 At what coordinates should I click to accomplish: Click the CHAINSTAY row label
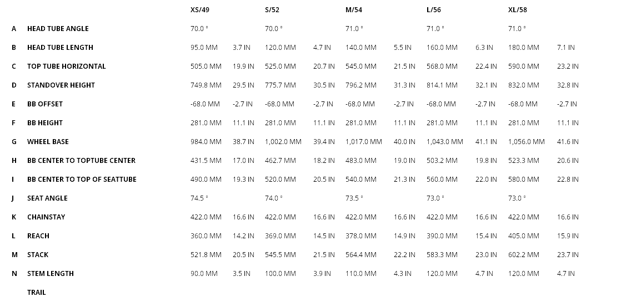[x=46, y=217]
